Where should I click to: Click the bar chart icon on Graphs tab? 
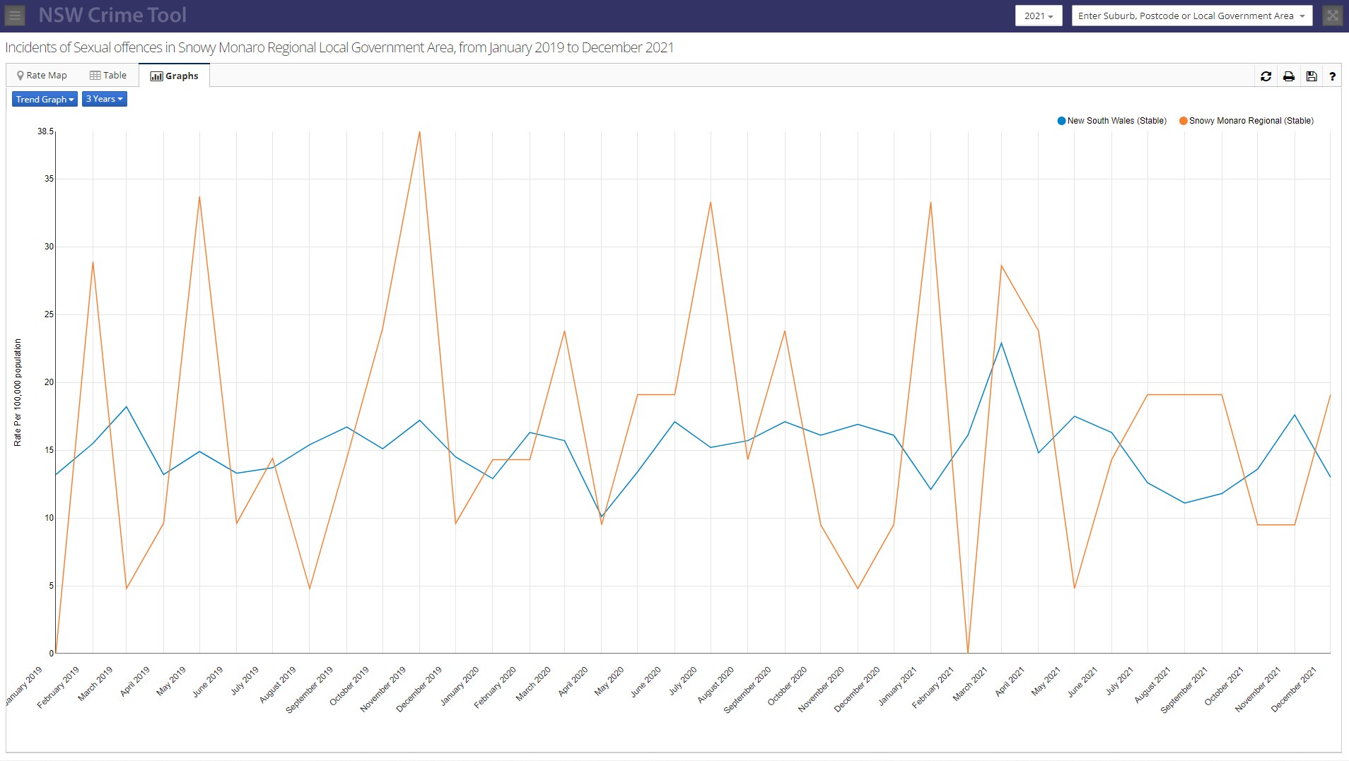click(x=156, y=76)
